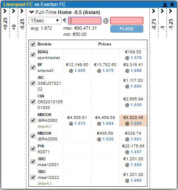Uncheck the MBOOK IBRA0060 checkbox
The width and height of the screenshot is (178, 190).
point(33,120)
